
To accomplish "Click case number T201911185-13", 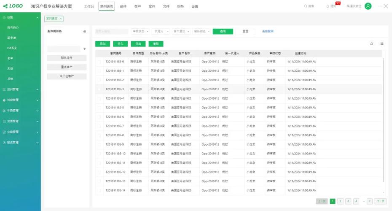I will [115, 181].
